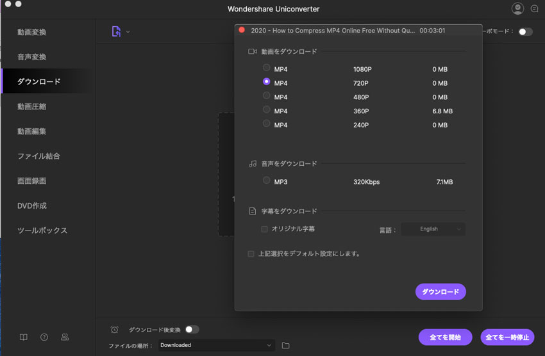
Task: Open the output folder icon
Action: pyautogui.click(x=286, y=345)
